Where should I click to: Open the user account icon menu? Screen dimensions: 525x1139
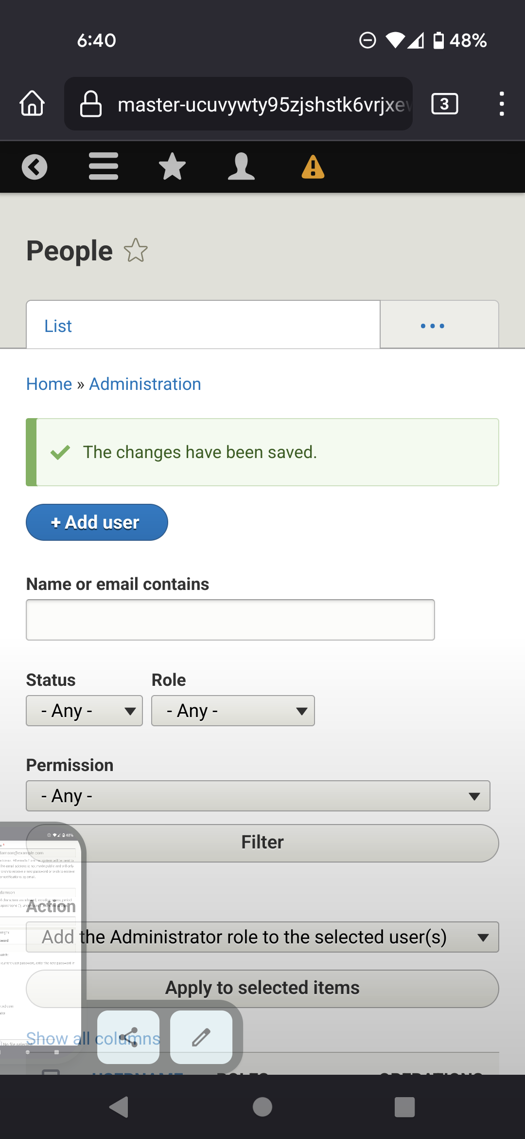(x=241, y=166)
